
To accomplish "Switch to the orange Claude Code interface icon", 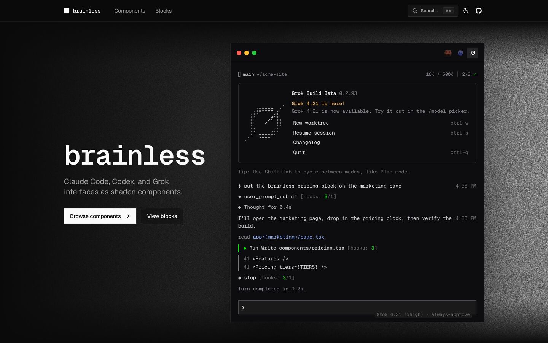I will click(x=448, y=53).
